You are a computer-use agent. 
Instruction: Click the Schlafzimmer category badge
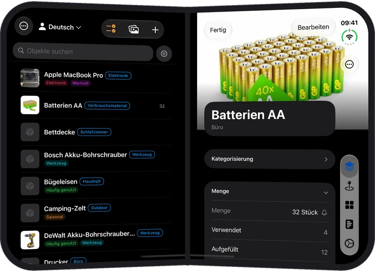pyautogui.click(x=94, y=132)
